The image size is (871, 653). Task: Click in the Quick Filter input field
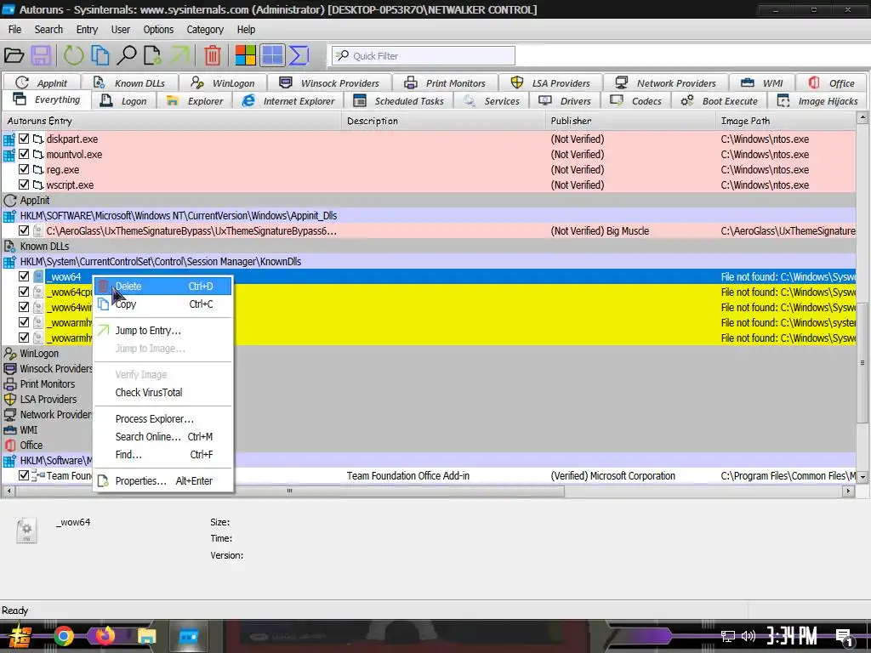[x=424, y=55]
